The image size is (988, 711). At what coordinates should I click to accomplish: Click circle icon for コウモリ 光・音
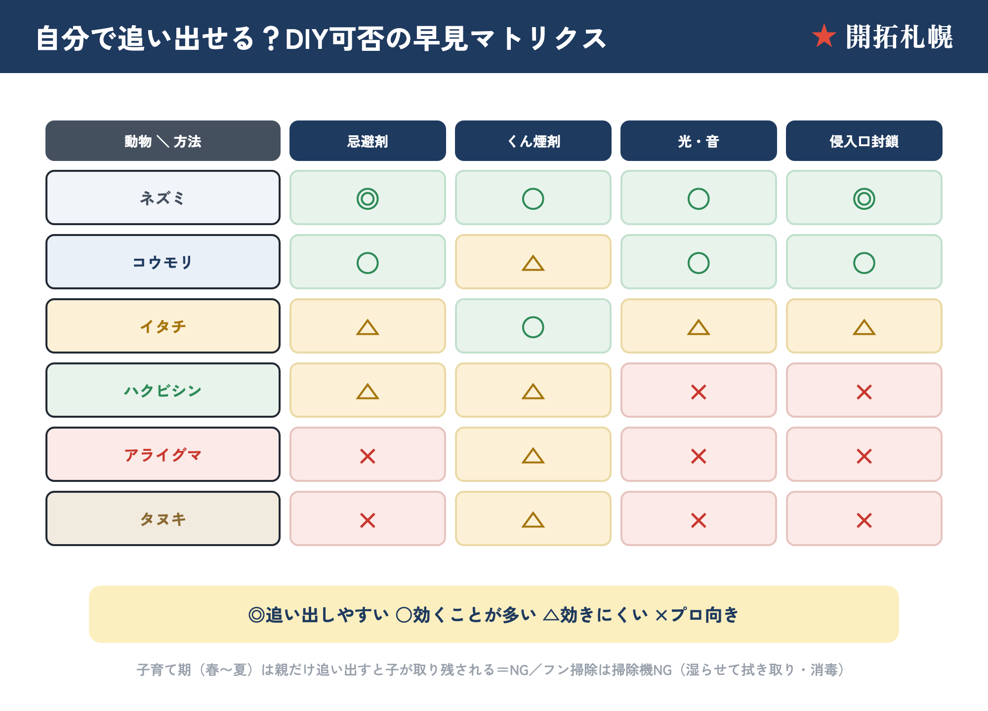click(x=699, y=263)
